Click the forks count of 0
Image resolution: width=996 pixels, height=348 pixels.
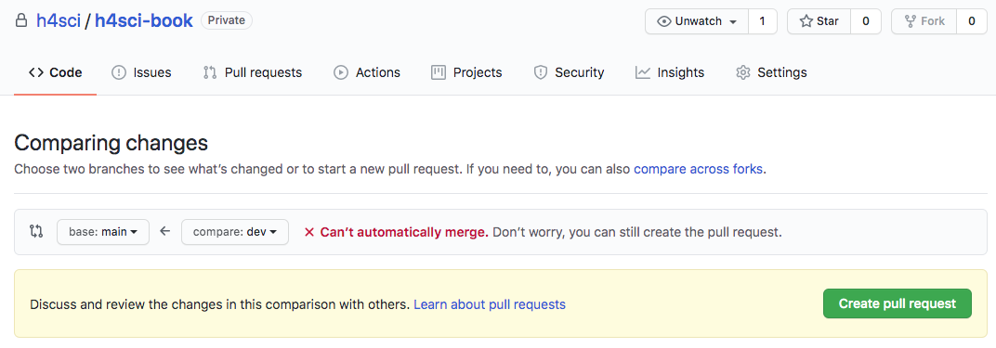coord(971,21)
